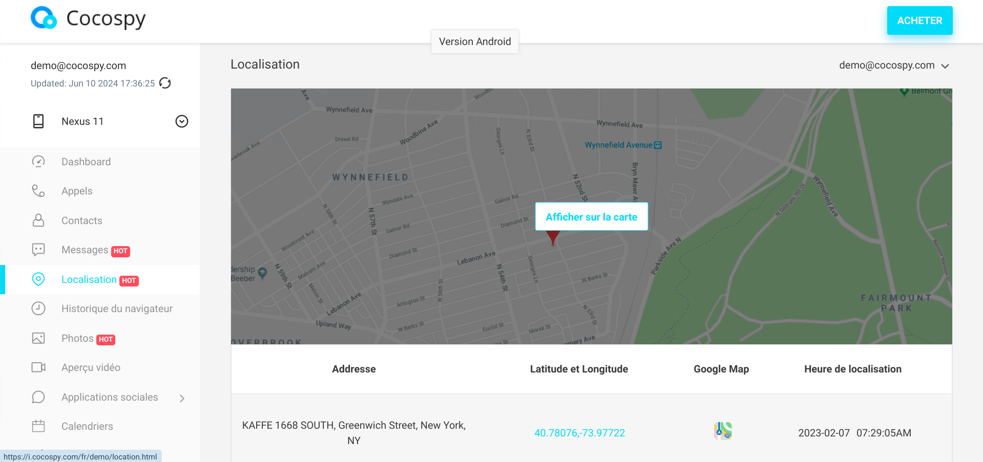This screenshot has width=983, height=462.
Task: Open the Calendriers menu item
Action: point(87,426)
